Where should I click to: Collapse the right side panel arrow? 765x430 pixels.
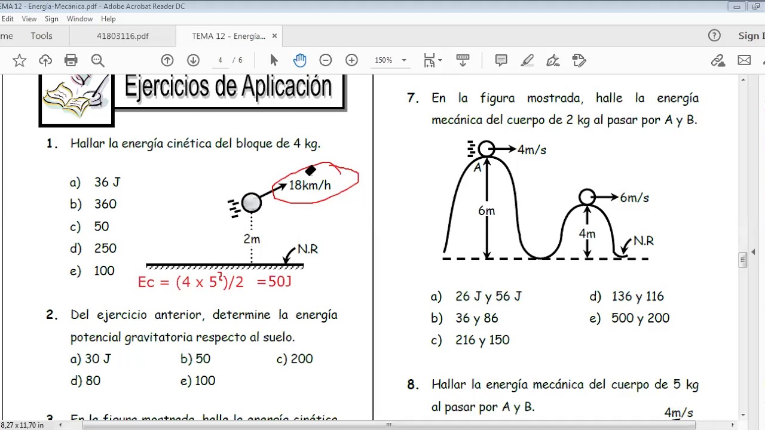(x=753, y=252)
